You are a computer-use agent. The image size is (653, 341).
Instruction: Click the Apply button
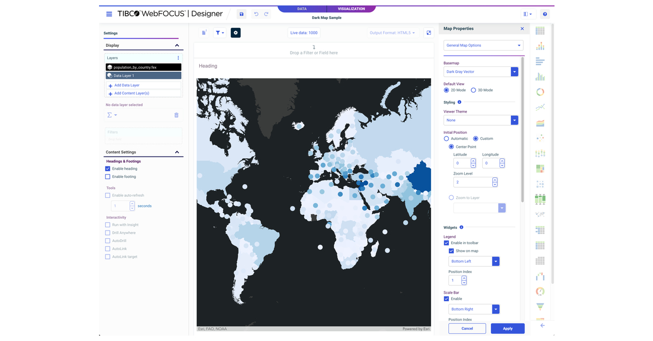point(507,328)
